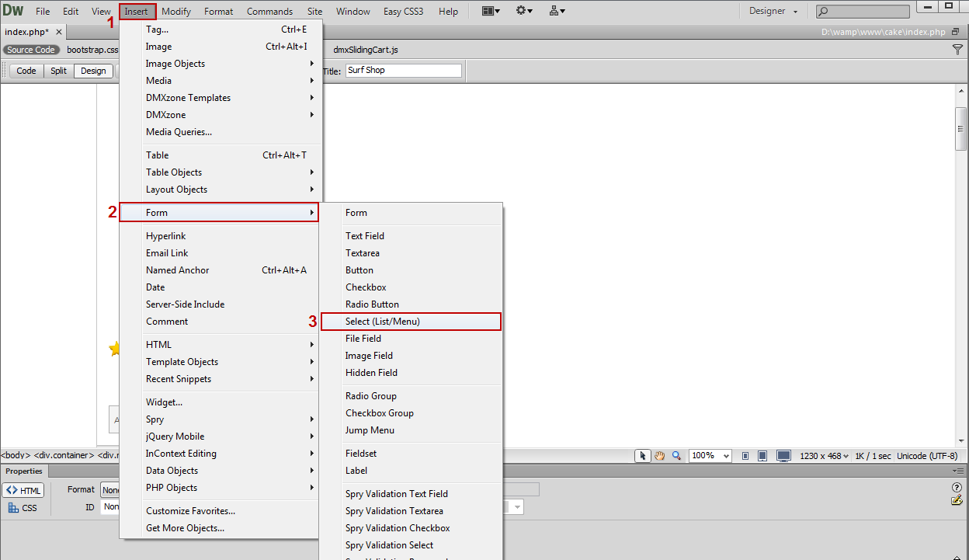Open the Extend Dreamweaver gear menu
Screen dimensions: 969x560
pyautogui.click(x=524, y=11)
